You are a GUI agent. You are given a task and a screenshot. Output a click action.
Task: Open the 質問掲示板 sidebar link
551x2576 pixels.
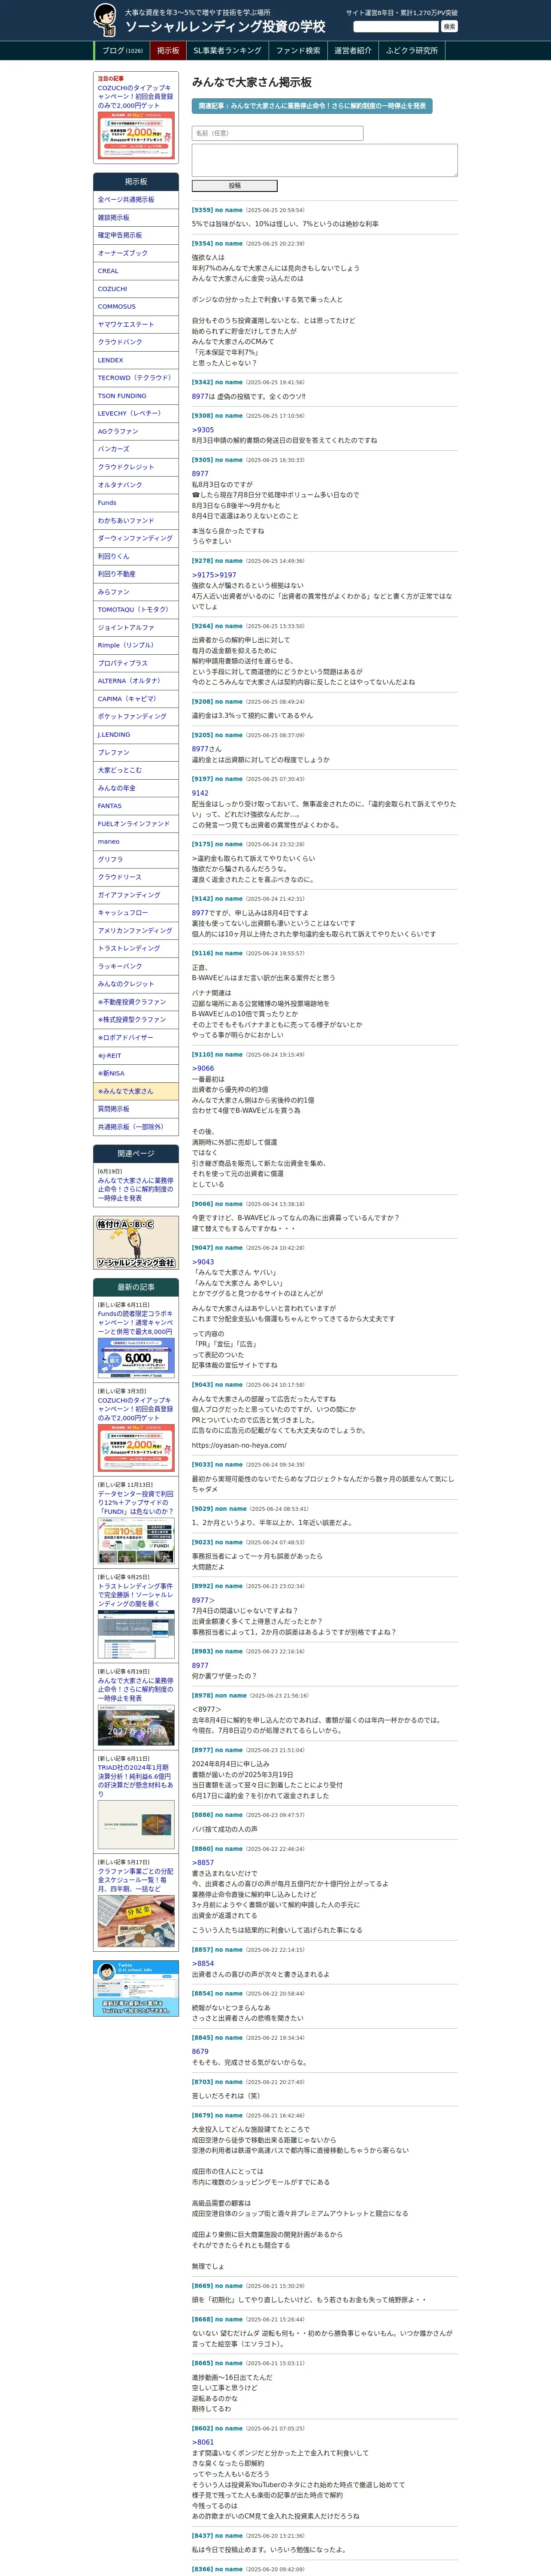click(136, 1109)
